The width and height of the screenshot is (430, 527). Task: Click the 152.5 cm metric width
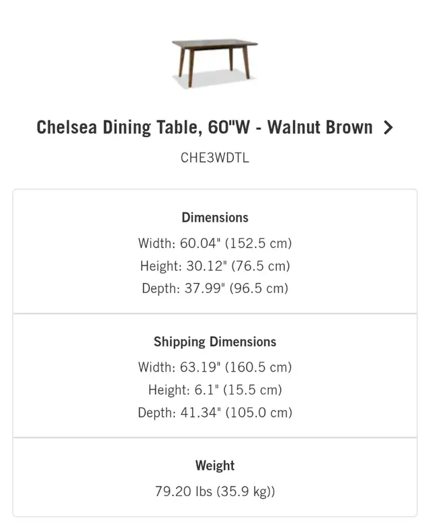(x=262, y=243)
